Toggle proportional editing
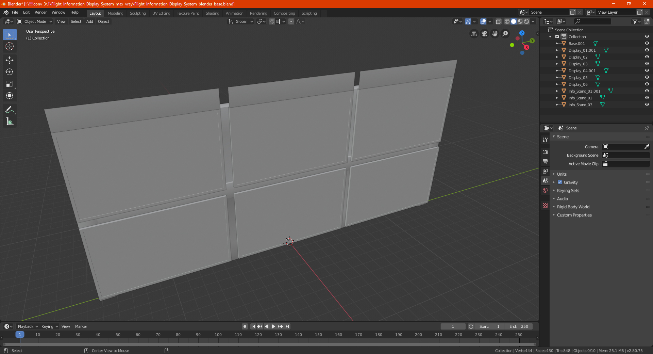 point(291,21)
